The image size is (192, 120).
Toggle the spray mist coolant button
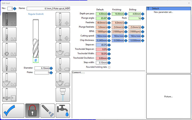pos(48,111)
